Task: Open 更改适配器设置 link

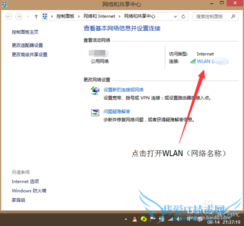Action: click(27, 45)
